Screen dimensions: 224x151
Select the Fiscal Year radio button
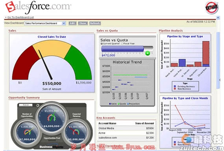click(x=122, y=44)
